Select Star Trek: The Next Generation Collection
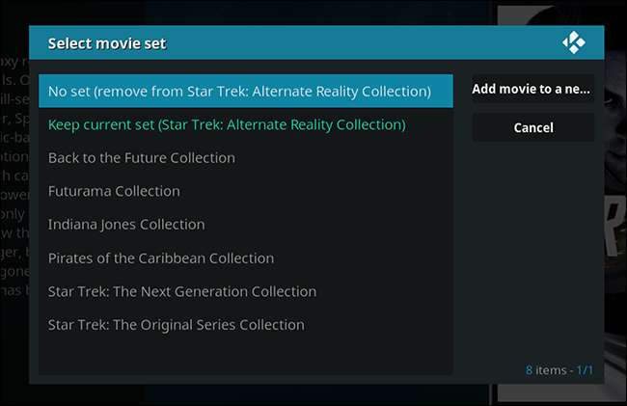627x406 pixels. coord(246,291)
